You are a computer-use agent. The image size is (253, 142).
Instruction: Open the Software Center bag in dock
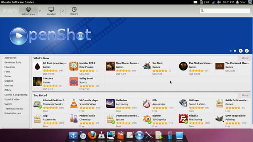tap(121, 135)
